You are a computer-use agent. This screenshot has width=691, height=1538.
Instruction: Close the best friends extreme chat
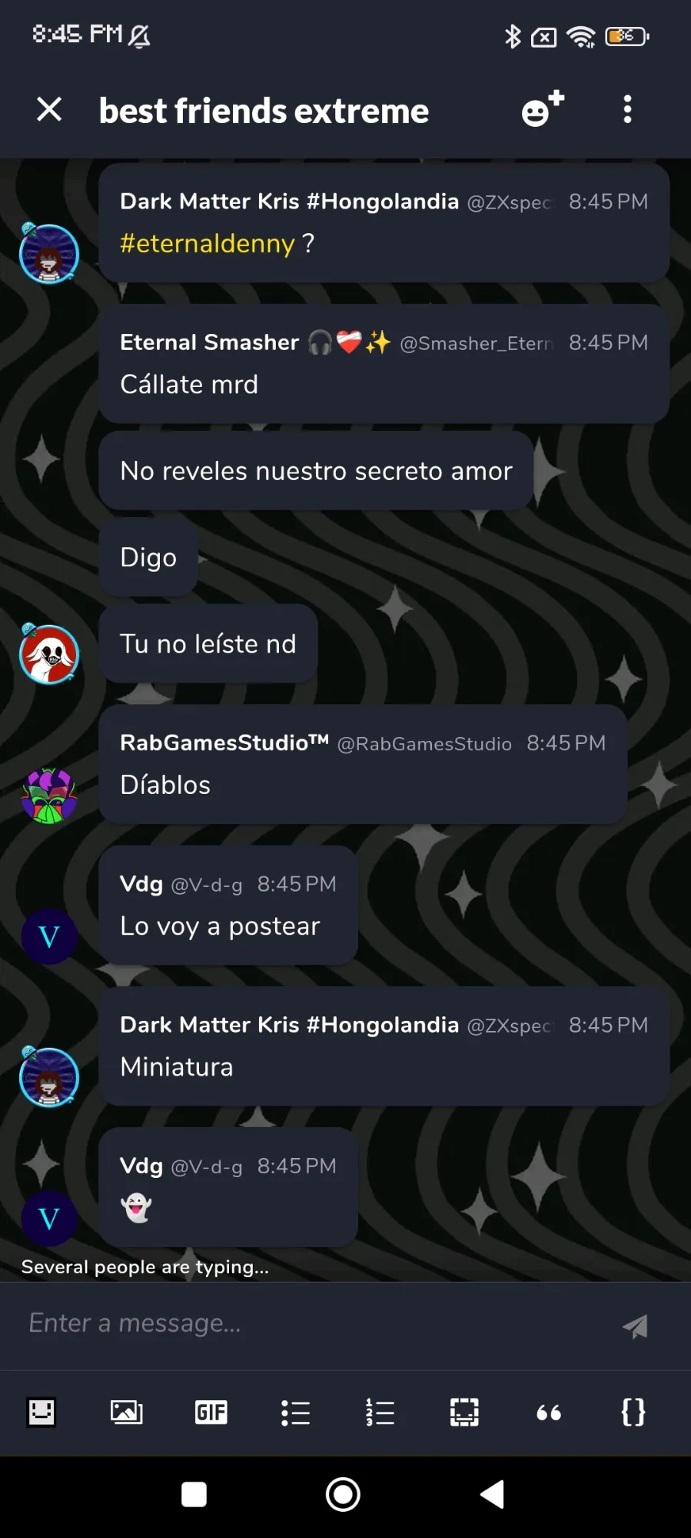[x=49, y=109]
